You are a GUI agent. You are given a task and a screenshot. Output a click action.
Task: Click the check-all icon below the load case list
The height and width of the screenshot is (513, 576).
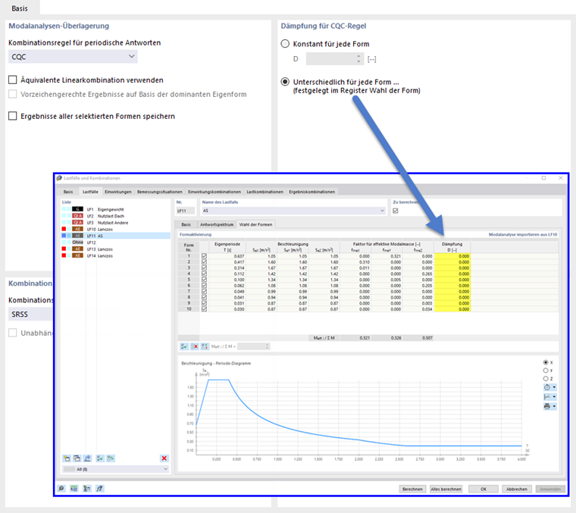tap(100, 458)
